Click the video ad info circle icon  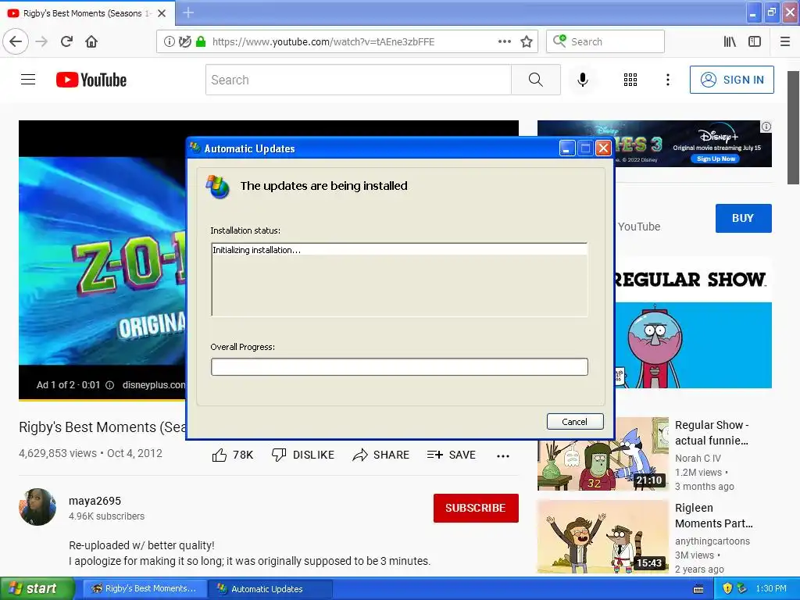tap(109, 385)
